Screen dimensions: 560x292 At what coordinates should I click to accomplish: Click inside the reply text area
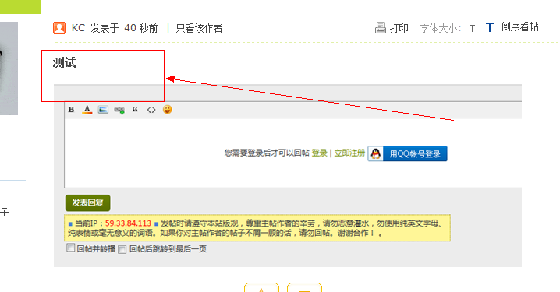point(292,153)
